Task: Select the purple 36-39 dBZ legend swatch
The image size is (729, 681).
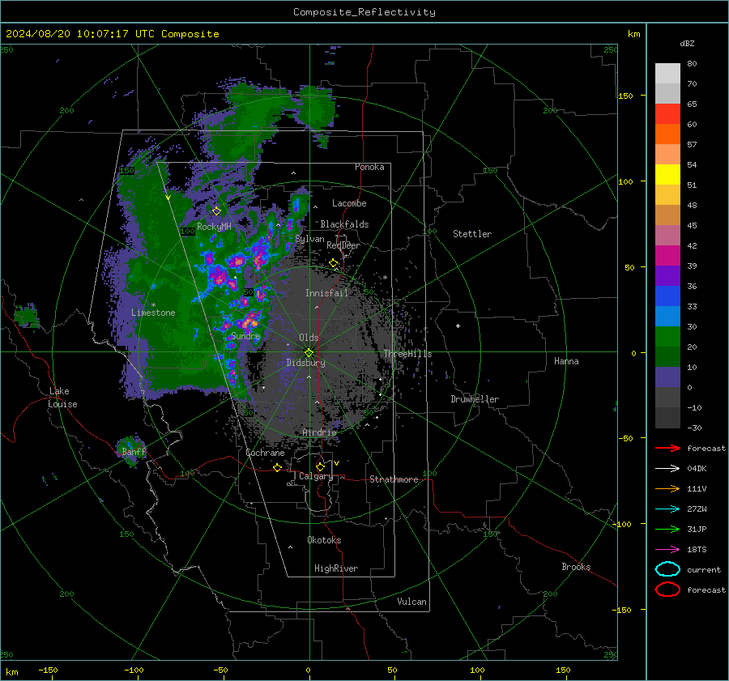Action: (x=667, y=276)
